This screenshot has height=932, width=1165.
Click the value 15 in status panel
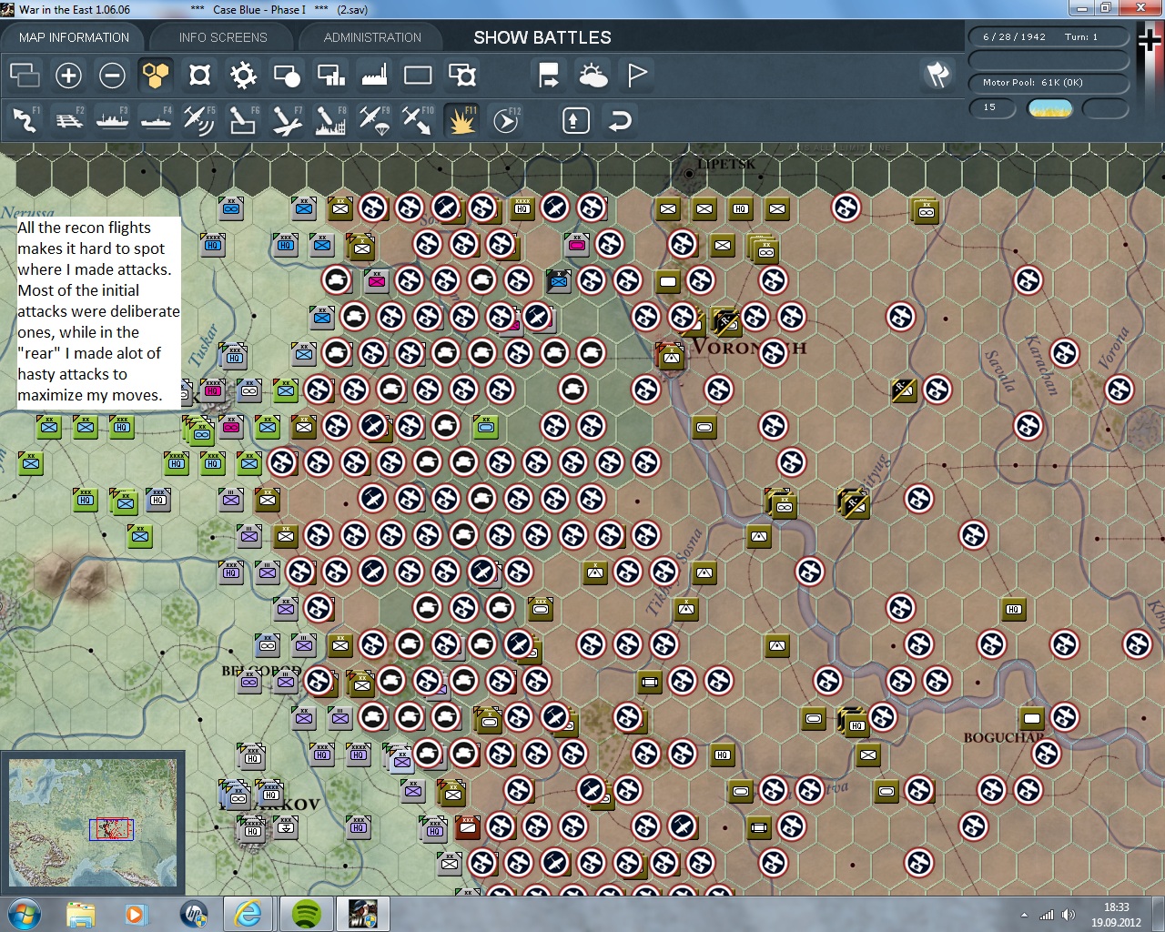pos(990,107)
